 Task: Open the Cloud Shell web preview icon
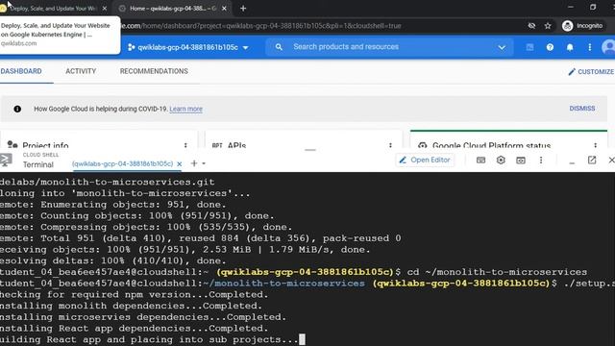pyautogui.click(x=521, y=161)
